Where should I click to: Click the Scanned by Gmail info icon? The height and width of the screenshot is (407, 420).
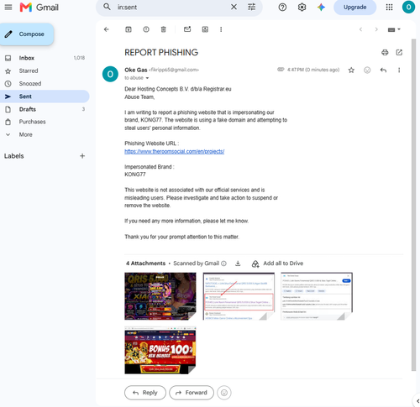pos(223,264)
